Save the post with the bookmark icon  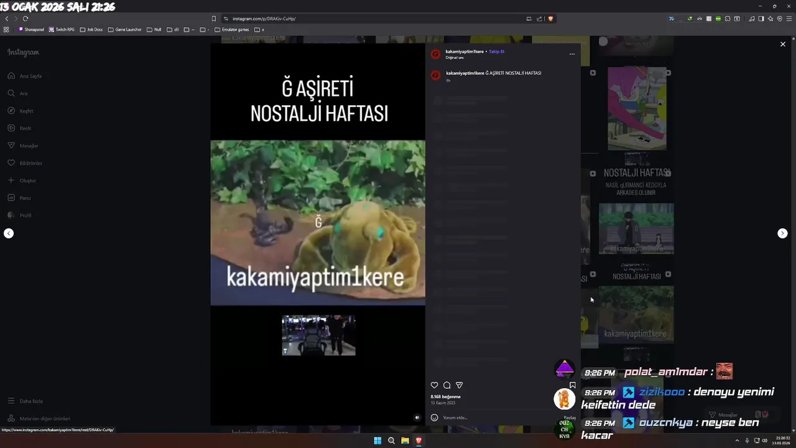click(x=573, y=385)
